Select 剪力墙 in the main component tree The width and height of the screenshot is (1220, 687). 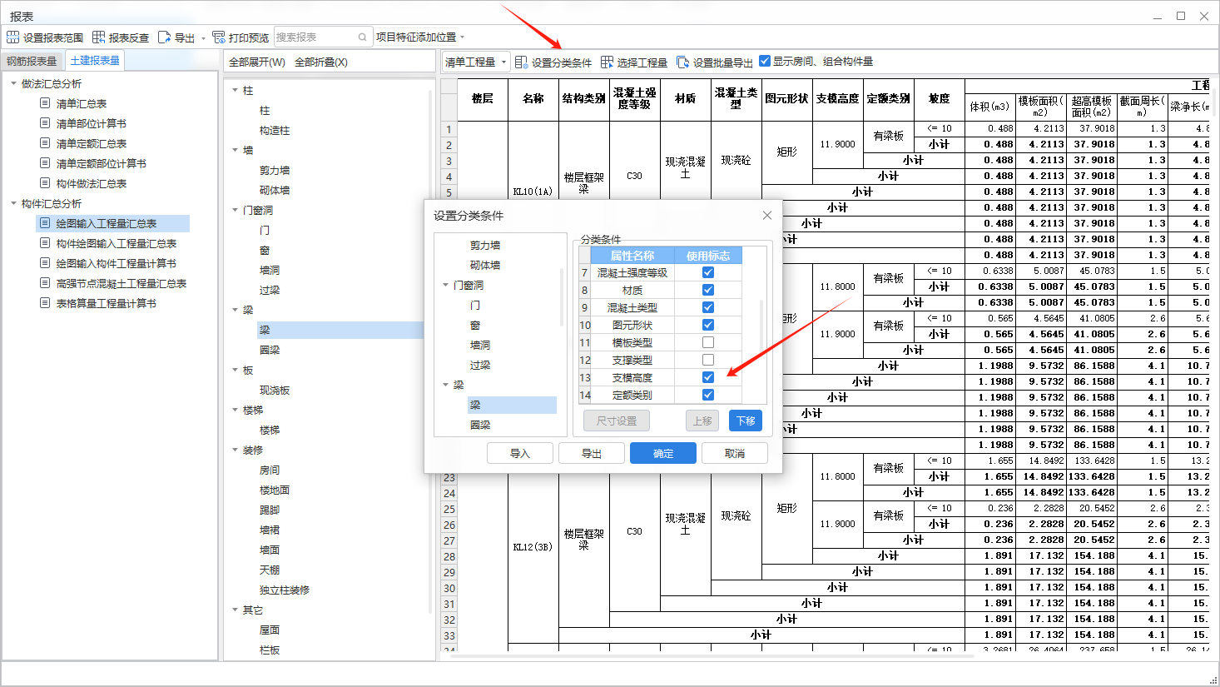pyautogui.click(x=275, y=170)
